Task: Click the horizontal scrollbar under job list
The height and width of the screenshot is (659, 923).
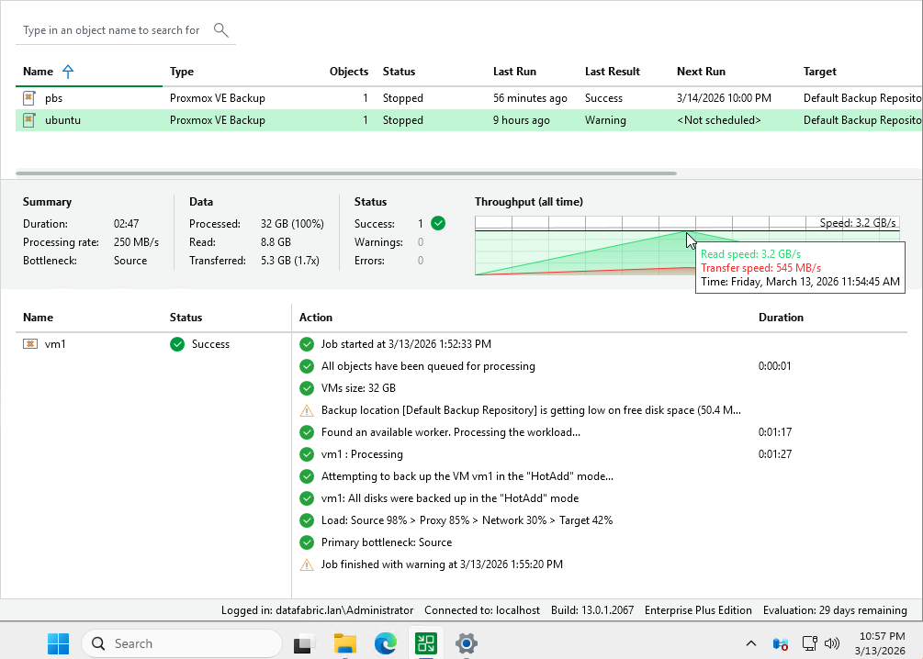Action: click(x=346, y=173)
